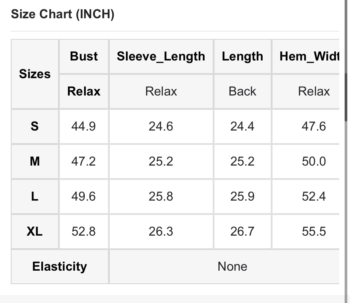350x303 pixels.
Task: Select the 25.8 sleeve length cell
Action: click(x=161, y=196)
